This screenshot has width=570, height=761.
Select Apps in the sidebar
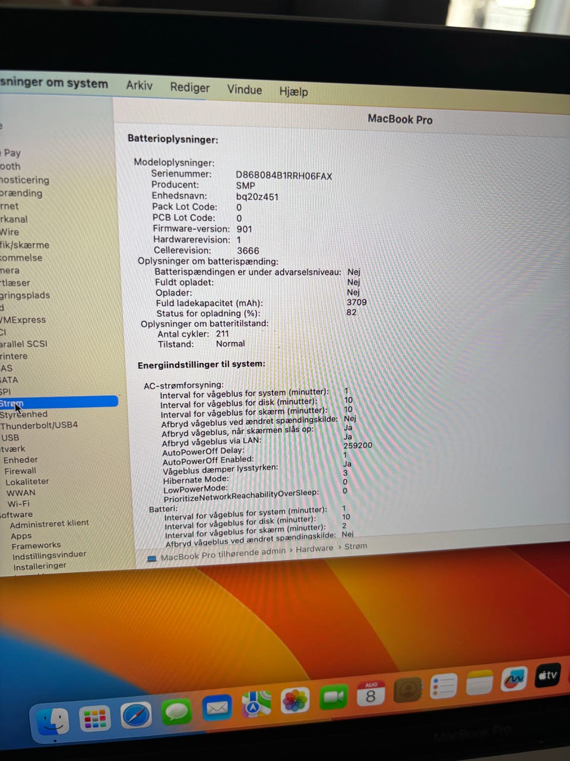21,536
